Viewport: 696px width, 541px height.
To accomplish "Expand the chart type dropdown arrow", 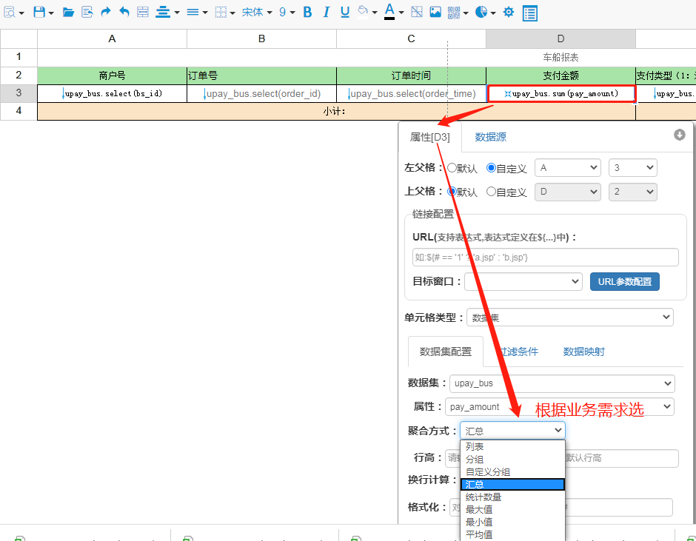I will coord(493,13).
